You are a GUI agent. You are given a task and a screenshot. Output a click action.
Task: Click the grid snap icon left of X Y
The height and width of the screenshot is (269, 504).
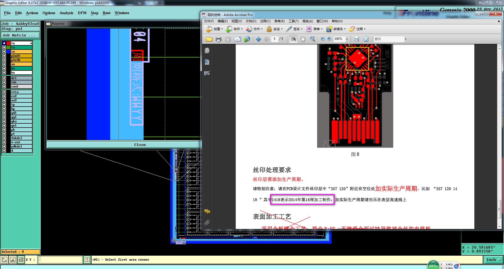click(x=21, y=260)
